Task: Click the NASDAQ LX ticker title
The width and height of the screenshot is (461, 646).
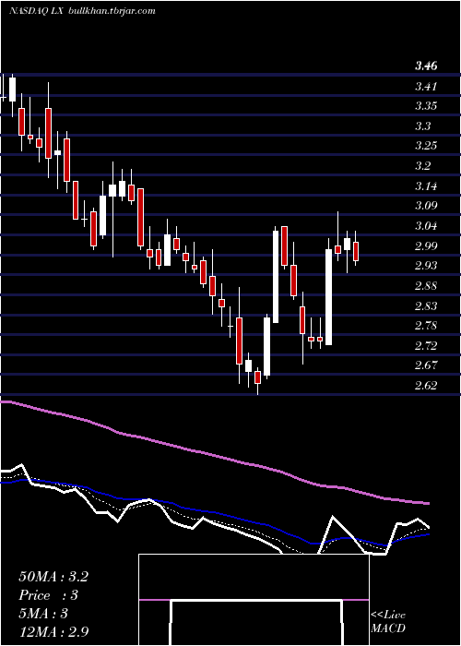Action: (x=35, y=11)
